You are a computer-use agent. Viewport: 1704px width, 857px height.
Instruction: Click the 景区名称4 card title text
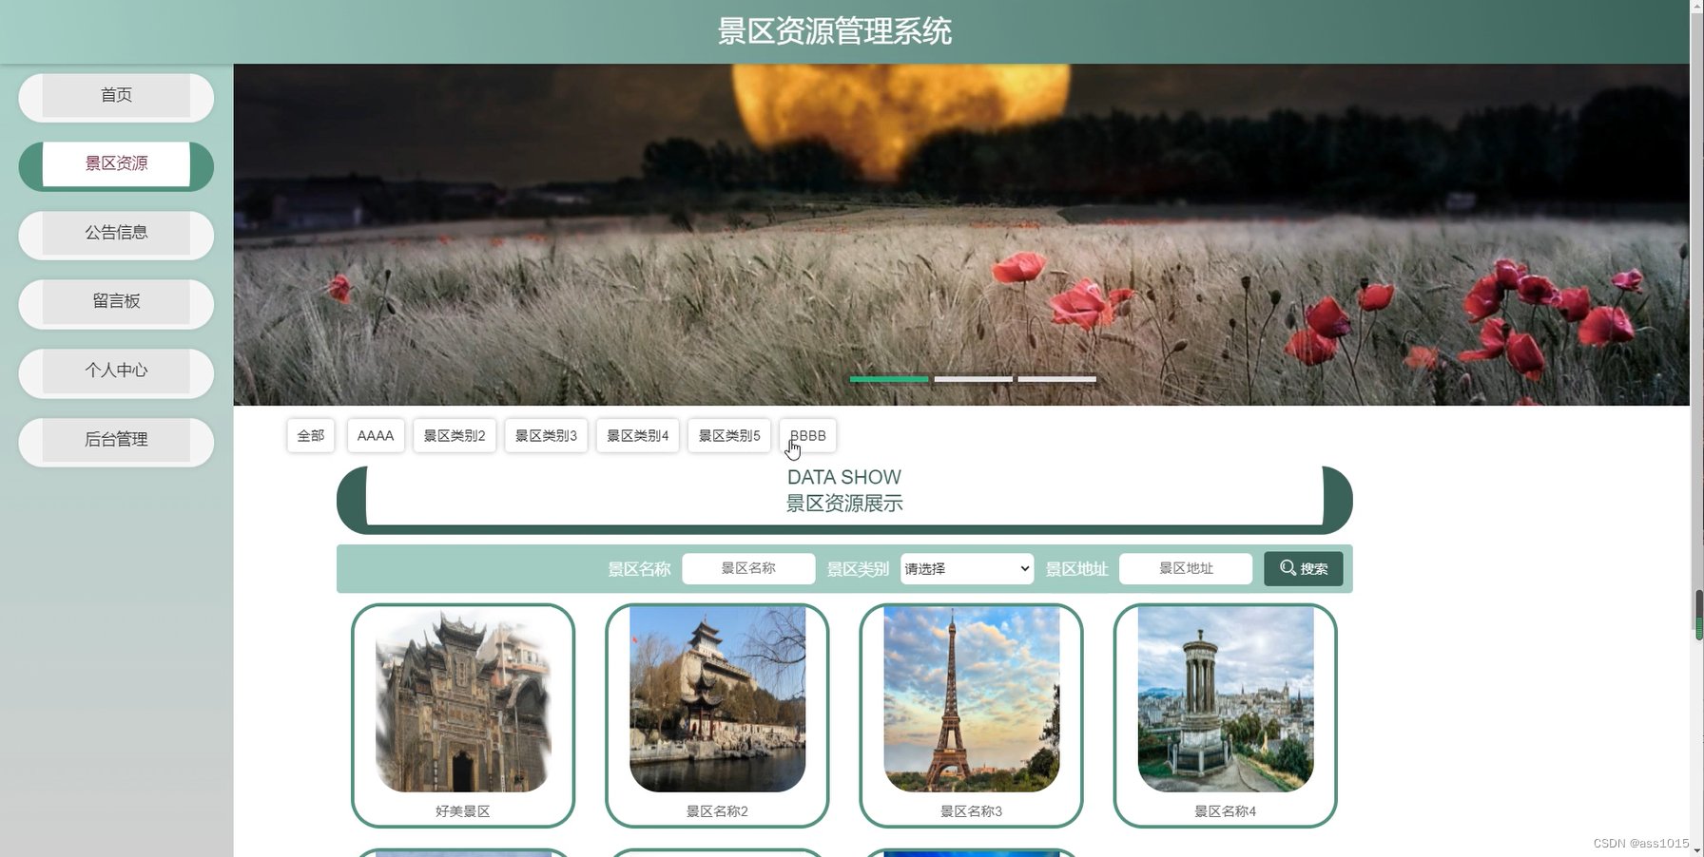point(1226,811)
